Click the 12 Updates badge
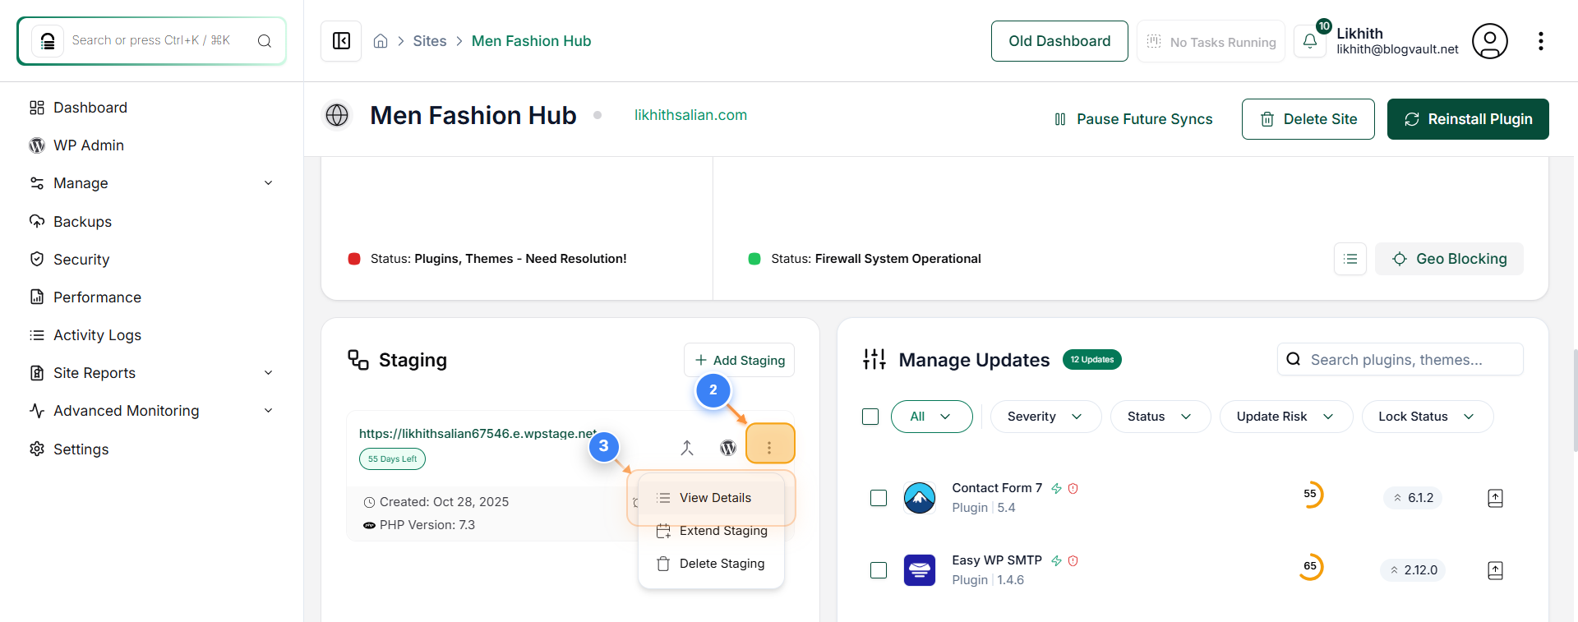Screen dimensions: 1578x622 click(x=1091, y=359)
